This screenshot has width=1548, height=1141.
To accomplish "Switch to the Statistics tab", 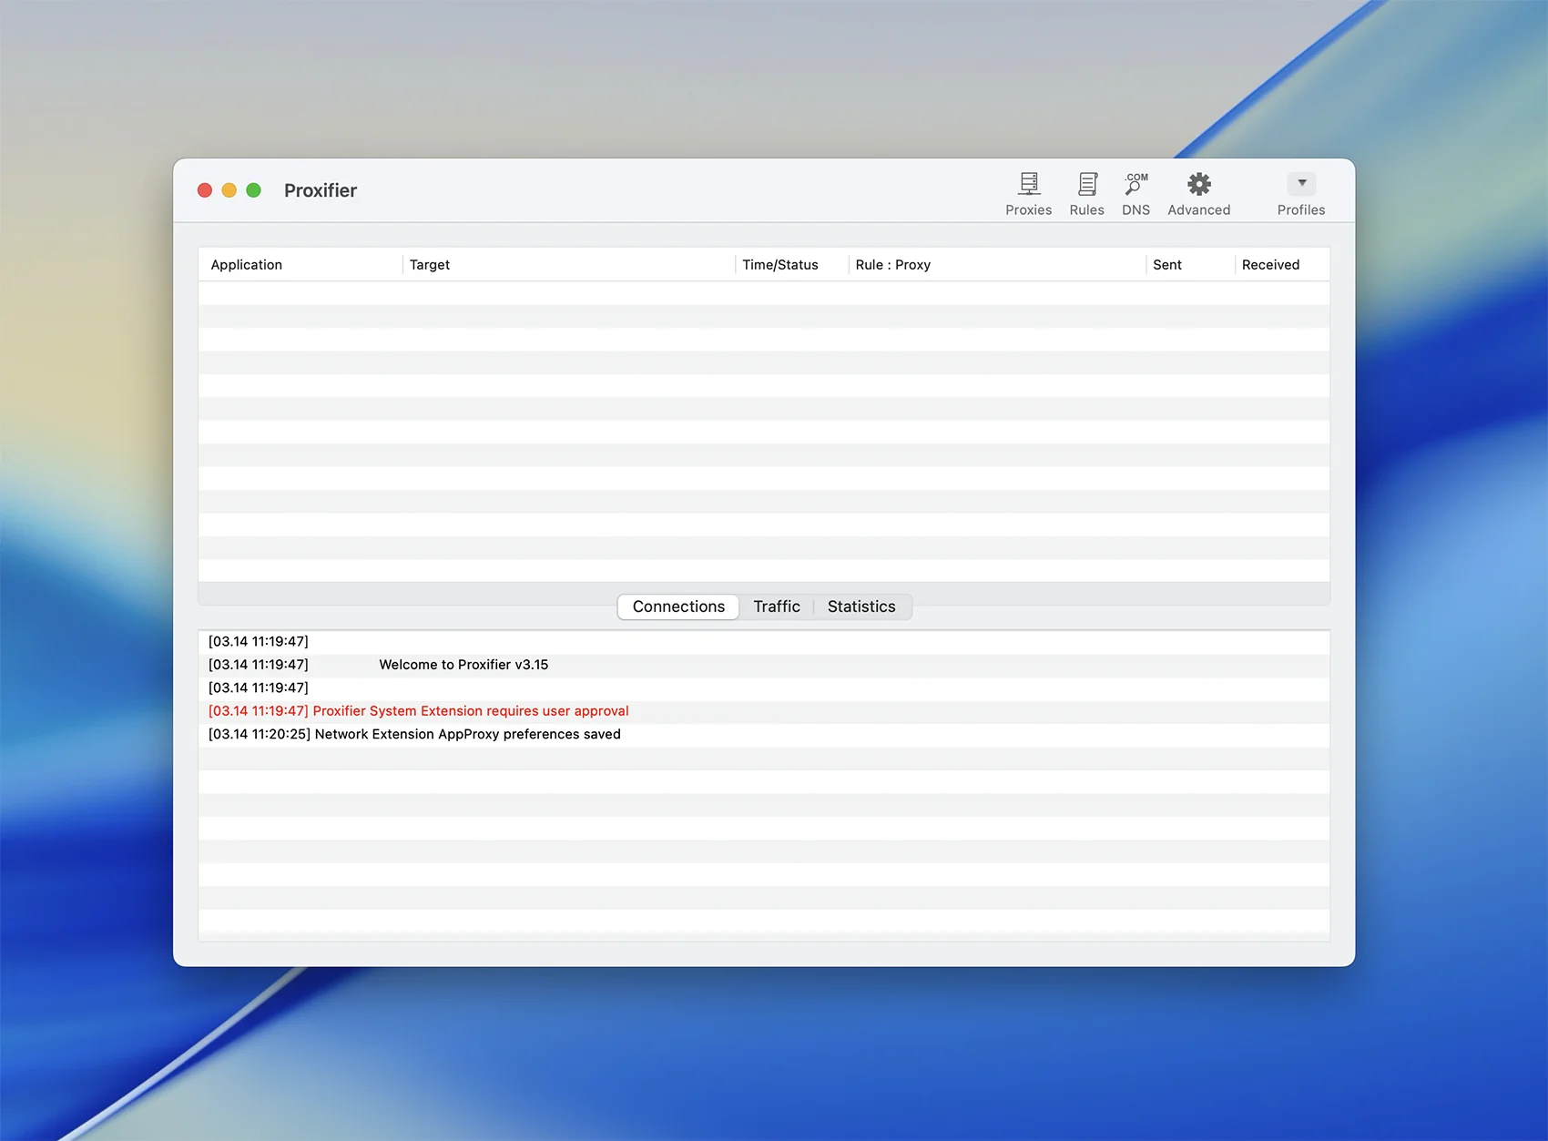I will click(861, 606).
